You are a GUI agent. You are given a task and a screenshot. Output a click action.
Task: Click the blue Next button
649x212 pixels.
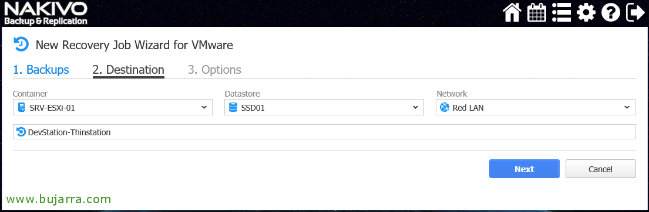coord(524,169)
